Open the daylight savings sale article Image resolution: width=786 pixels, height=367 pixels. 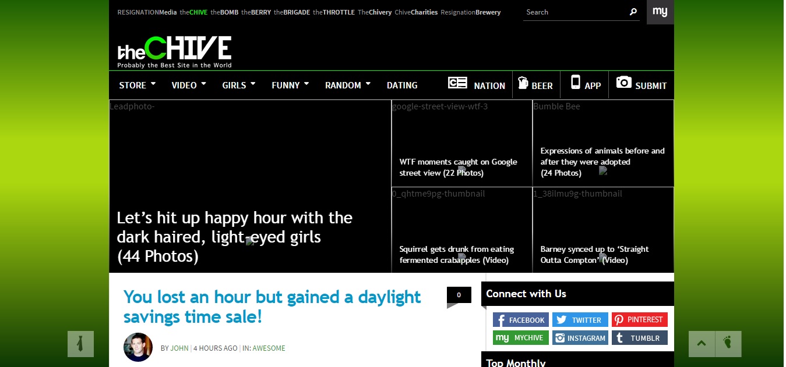tap(272, 307)
